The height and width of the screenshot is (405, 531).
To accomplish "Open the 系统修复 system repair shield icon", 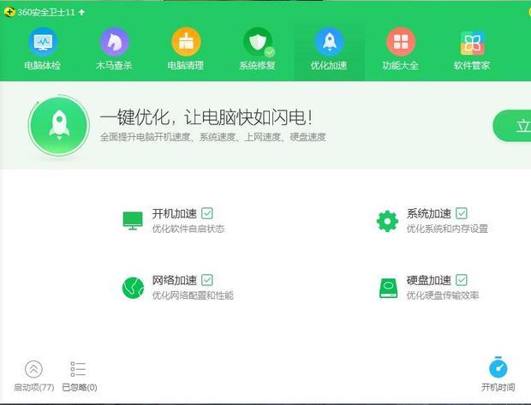I will (258, 42).
